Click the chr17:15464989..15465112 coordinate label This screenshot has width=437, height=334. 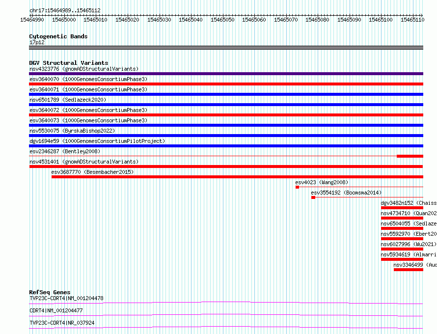click(x=65, y=10)
